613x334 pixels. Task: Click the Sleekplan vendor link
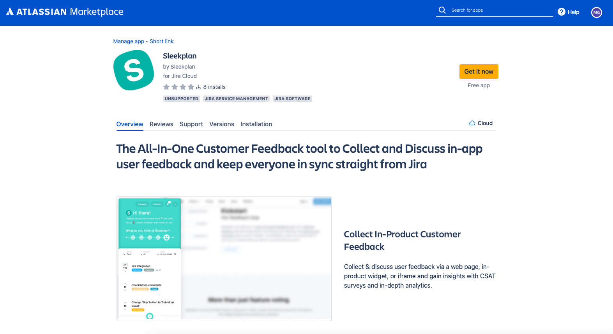[183, 67]
